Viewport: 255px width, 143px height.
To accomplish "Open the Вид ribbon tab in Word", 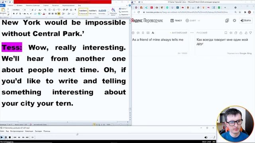I will click(x=79, y=5).
